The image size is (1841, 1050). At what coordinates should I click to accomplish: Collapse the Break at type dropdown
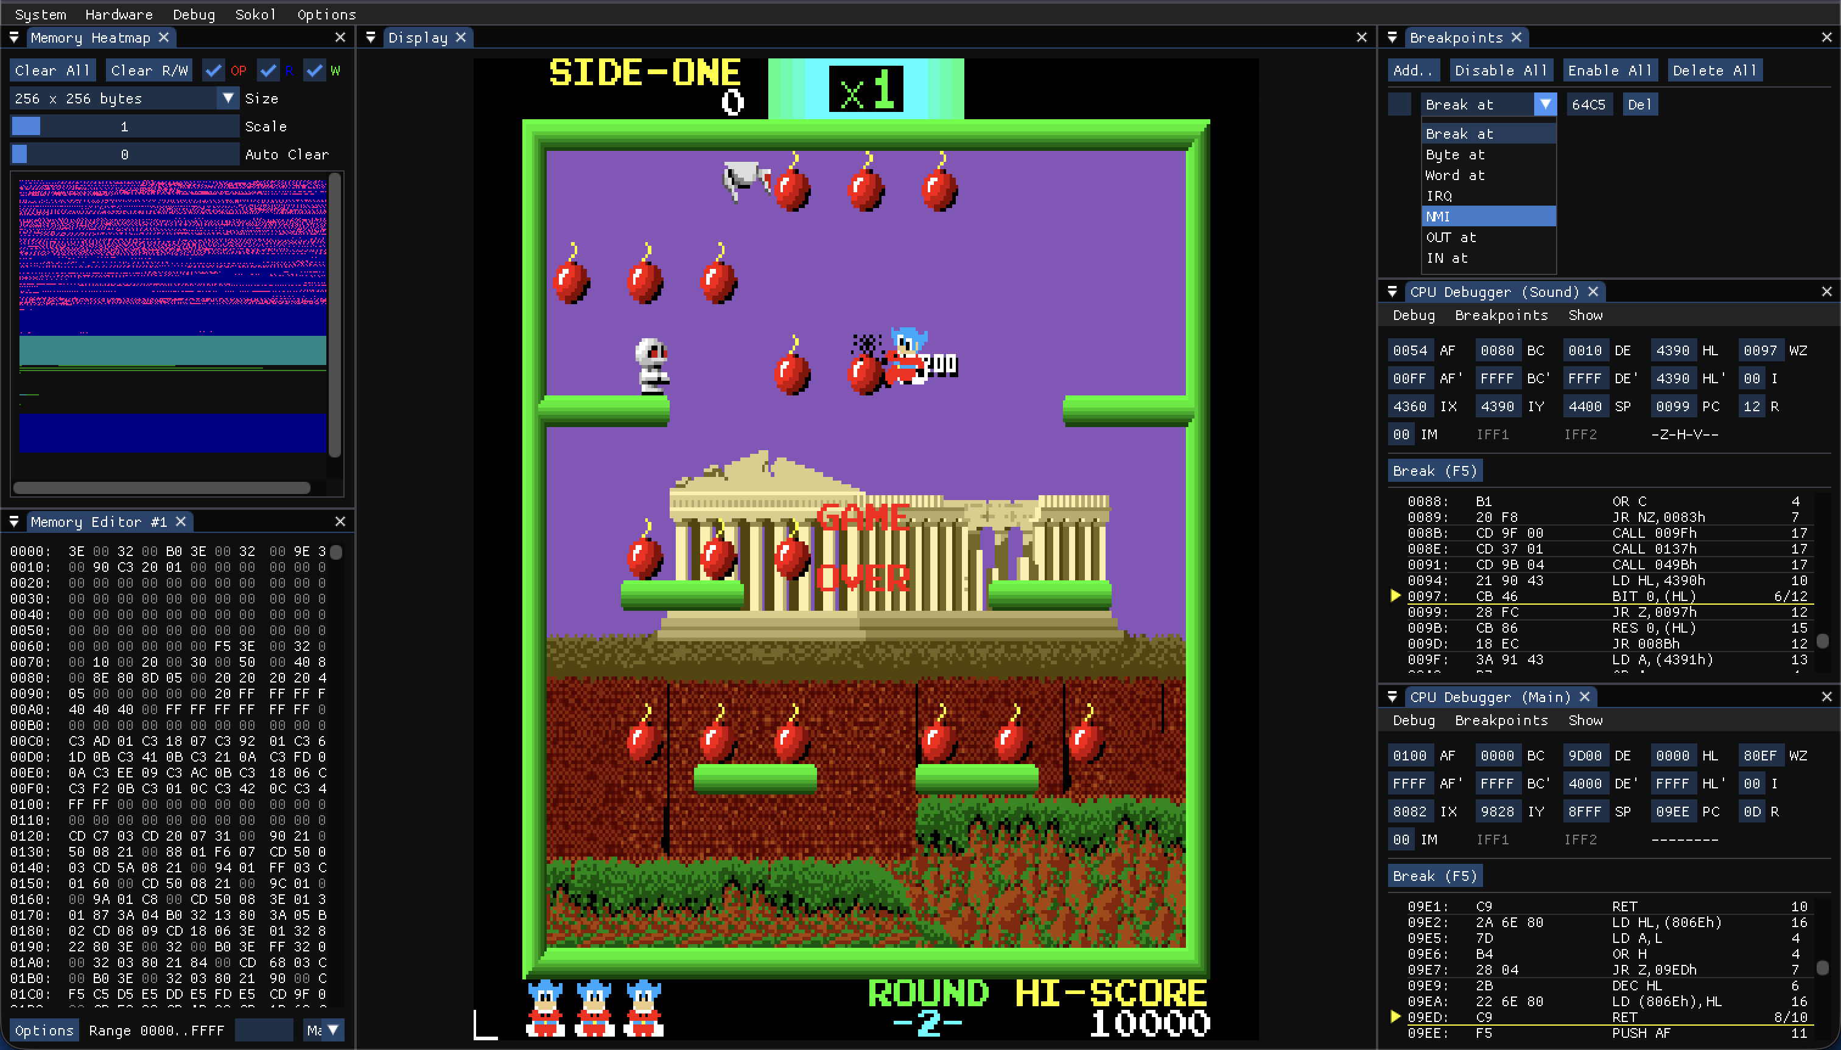click(1489, 105)
